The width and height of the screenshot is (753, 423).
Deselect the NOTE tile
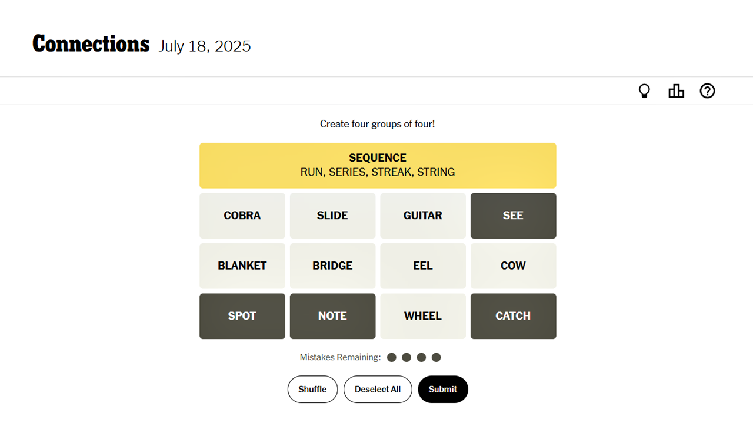point(332,316)
